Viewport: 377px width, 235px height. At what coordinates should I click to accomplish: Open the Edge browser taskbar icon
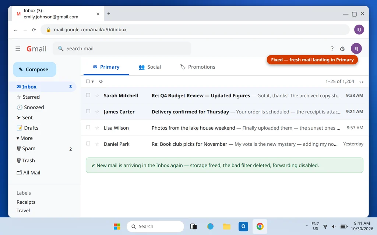(210, 226)
